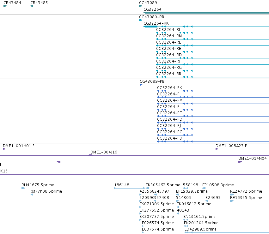Select EST EC37574.5prime
The width and height of the screenshot is (269, 234).
[x=158, y=229]
